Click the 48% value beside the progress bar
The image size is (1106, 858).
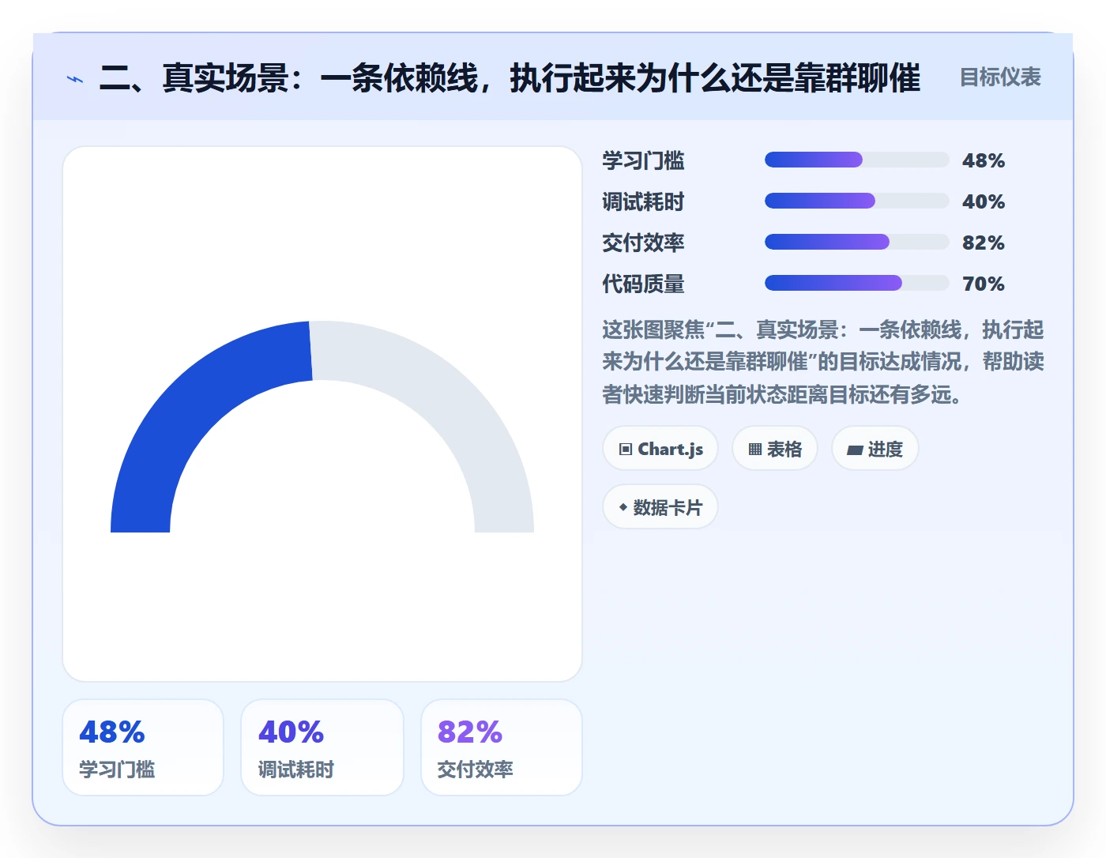tap(984, 160)
